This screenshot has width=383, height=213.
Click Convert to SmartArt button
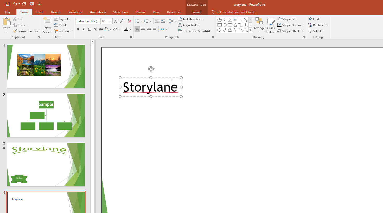point(195,31)
